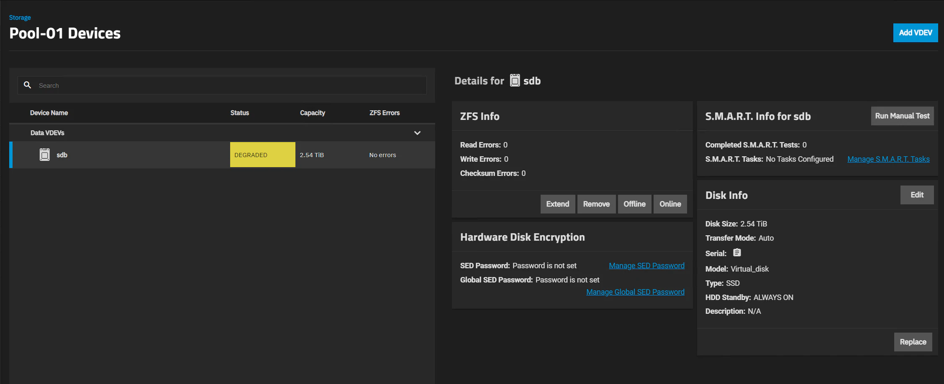Click Transfer Mode: Auto line
This screenshot has height=384, width=944.
pos(739,238)
